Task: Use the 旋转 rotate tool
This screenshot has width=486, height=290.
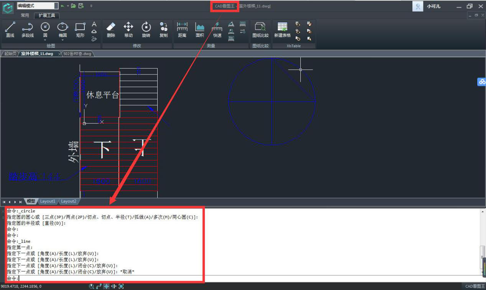Action: [x=146, y=30]
